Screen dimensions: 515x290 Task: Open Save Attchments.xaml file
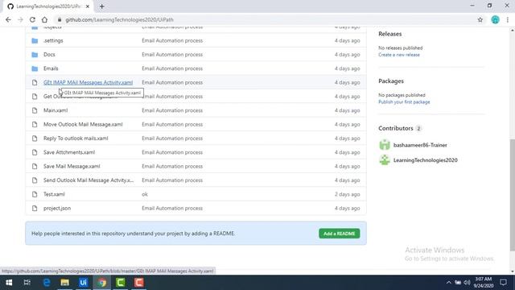pos(69,152)
